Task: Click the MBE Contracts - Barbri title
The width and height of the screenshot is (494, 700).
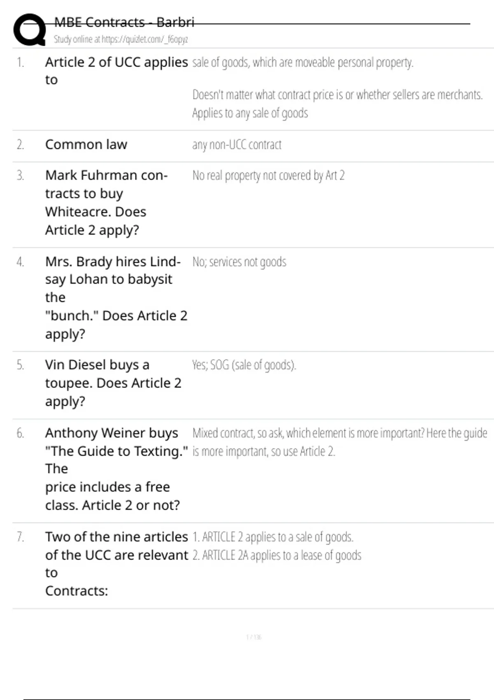Action: tap(124, 22)
